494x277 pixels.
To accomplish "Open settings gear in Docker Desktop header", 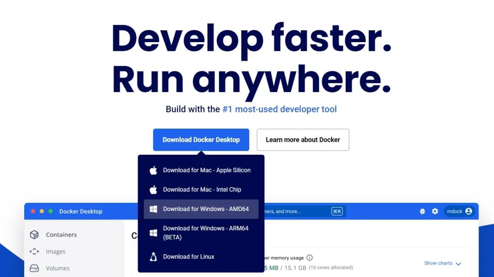I will pos(435,212).
